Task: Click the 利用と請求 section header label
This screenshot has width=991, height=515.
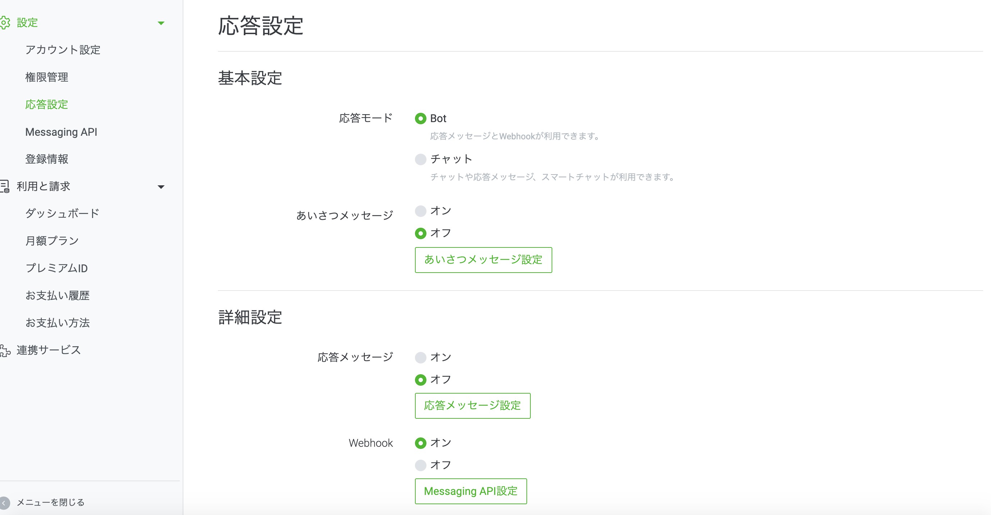Action: [43, 186]
